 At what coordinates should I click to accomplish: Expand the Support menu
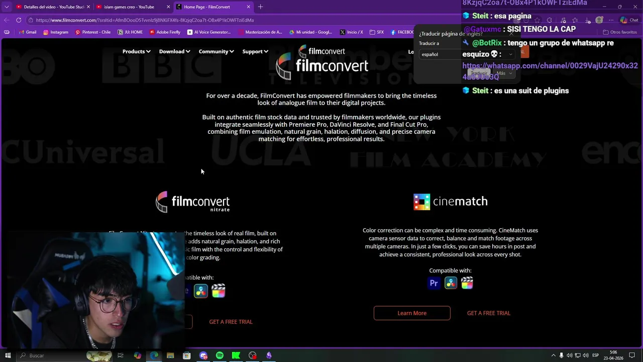click(255, 51)
